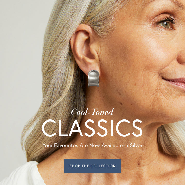Click the model's smiling lips
Viewport: 185px width, 185px height.
point(175,82)
